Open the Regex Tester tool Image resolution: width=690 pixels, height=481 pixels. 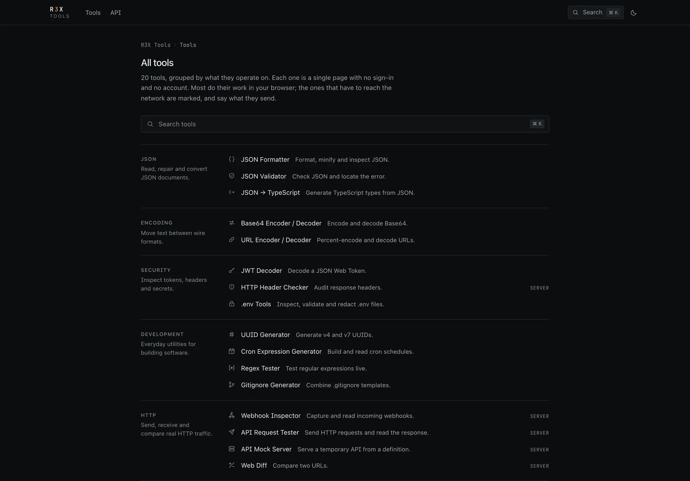pos(260,368)
